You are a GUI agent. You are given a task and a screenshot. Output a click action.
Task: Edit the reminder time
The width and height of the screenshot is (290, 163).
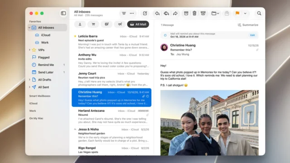point(252,35)
